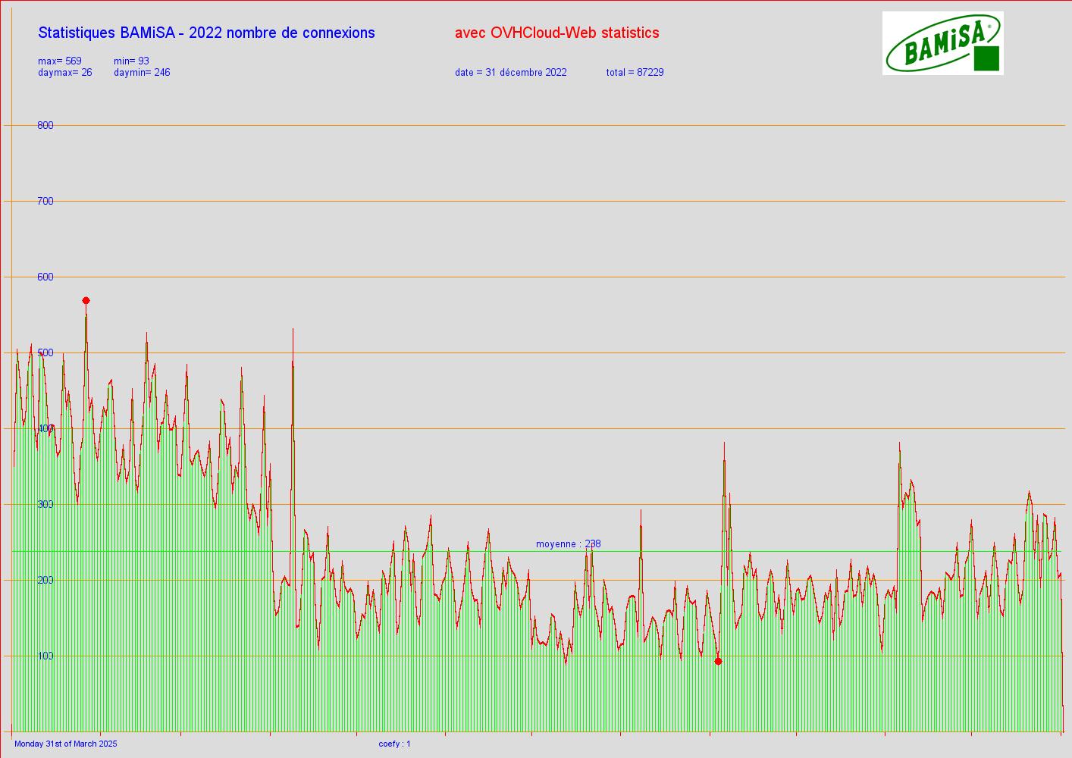This screenshot has height=758, width=1072.
Task: Click the 100 y-axis label
Action: (45, 656)
